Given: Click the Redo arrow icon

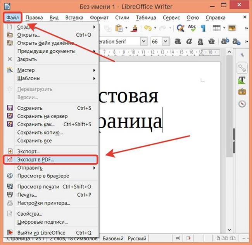Looking at the screenshot, I should (162, 28).
